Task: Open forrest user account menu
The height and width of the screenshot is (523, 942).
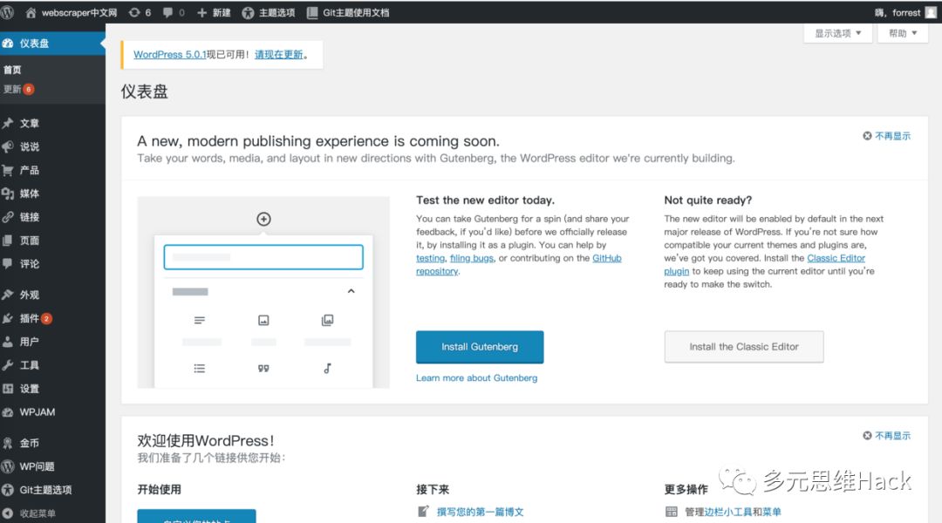Action: click(906, 12)
